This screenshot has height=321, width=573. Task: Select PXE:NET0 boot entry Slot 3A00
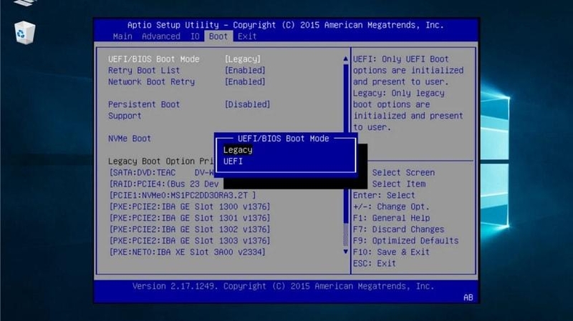coord(187,252)
